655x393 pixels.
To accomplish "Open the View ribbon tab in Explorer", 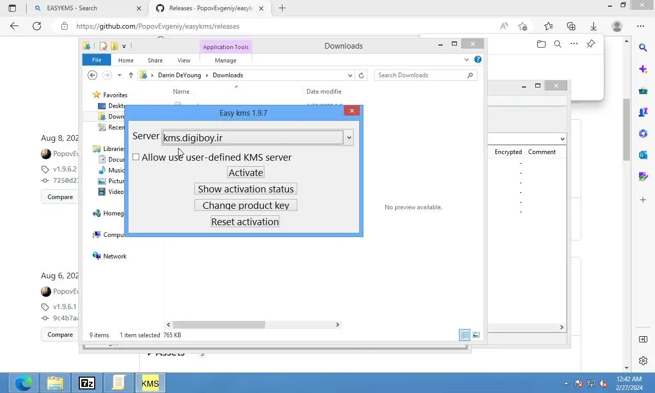I will [x=184, y=60].
